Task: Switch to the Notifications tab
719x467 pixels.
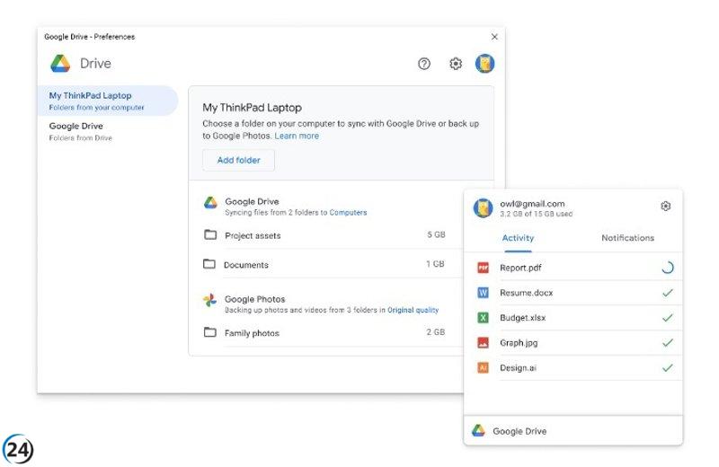Action: [x=627, y=238]
